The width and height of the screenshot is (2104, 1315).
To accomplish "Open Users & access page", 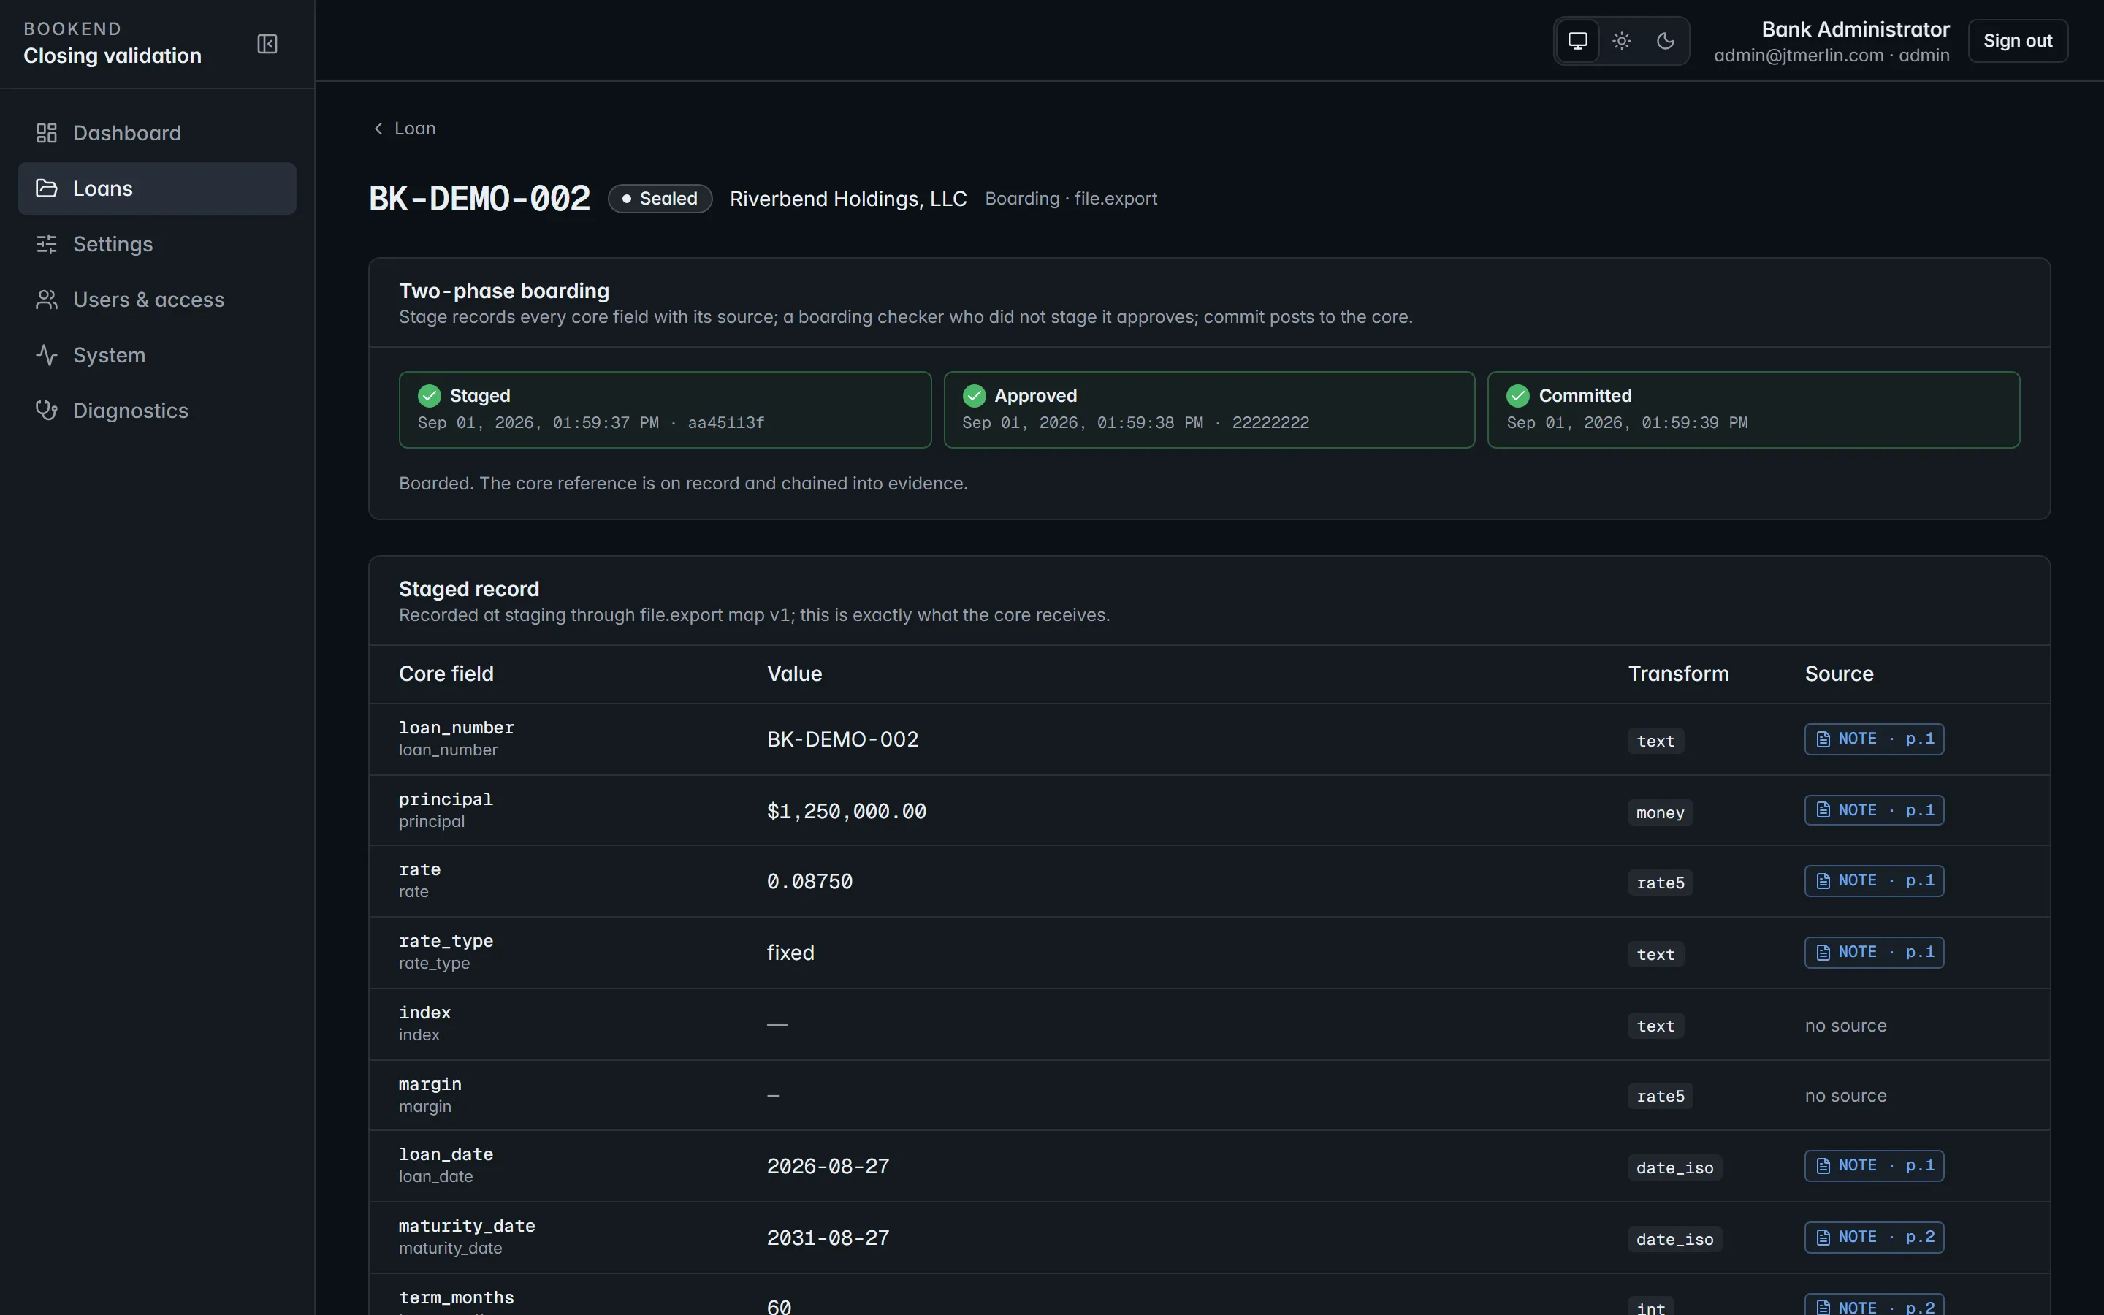I will pos(156,300).
